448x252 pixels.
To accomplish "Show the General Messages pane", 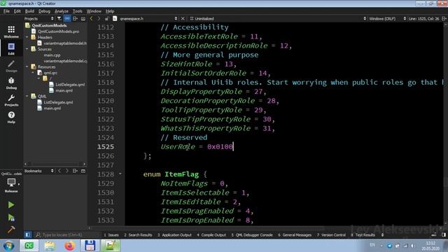I will [295, 235].
